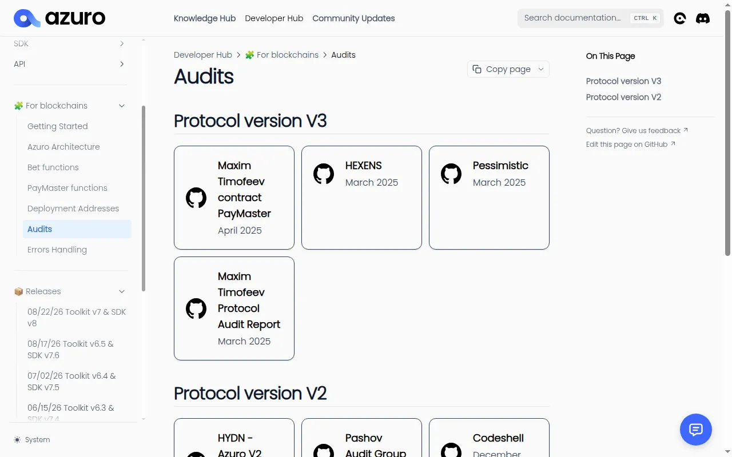Select Audits in sidebar
Screen dimensions: 732x457
point(77,229)
